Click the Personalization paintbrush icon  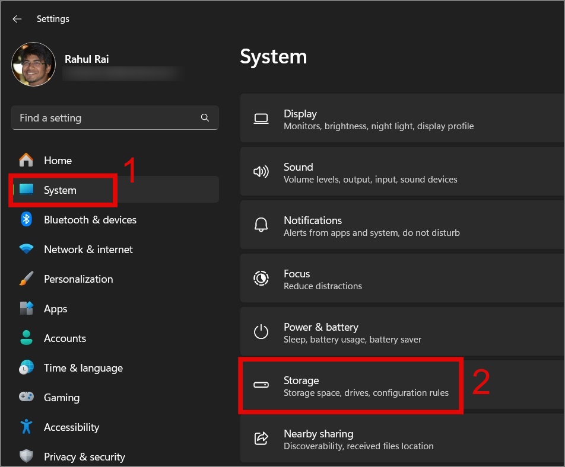[26, 279]
